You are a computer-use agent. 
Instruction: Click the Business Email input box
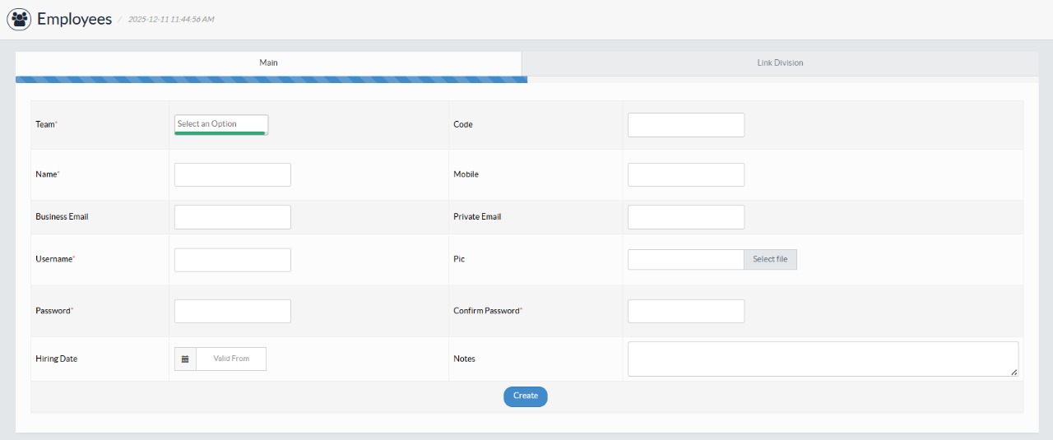[x=233, y=217]
